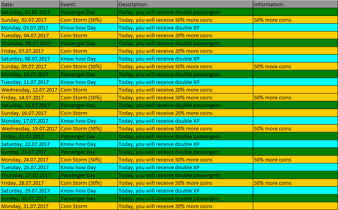Click the "Sunday, 02.07.2017" date cell
The width and height of the screenshot is (338, 210).
coord(30,20)
